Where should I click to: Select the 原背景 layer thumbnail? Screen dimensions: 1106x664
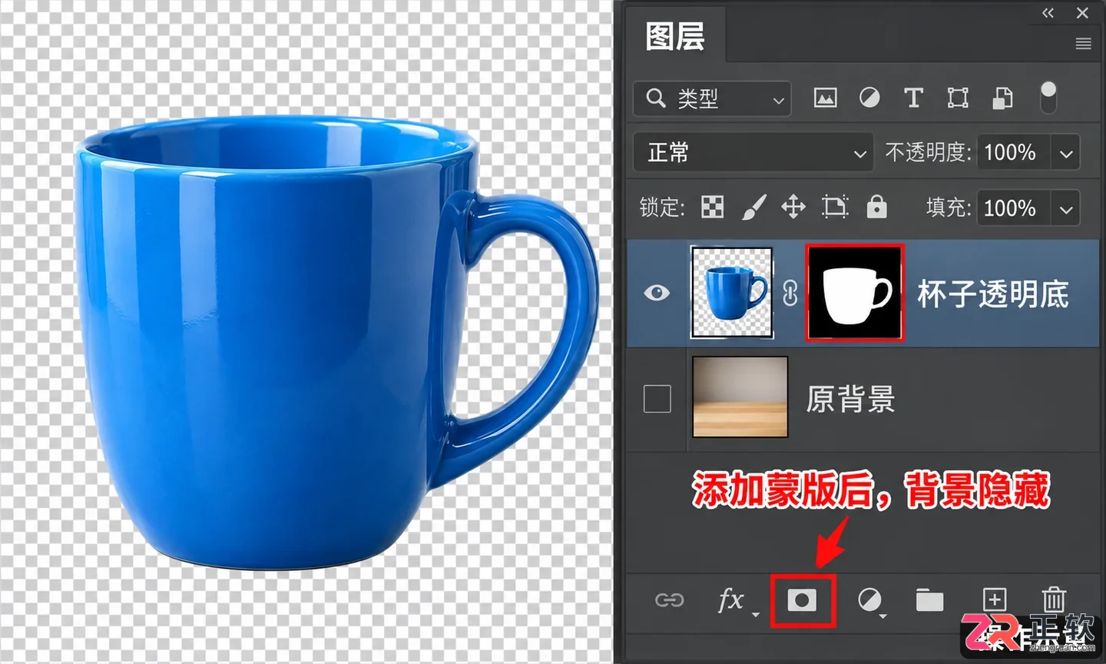[x=740, y=397]
